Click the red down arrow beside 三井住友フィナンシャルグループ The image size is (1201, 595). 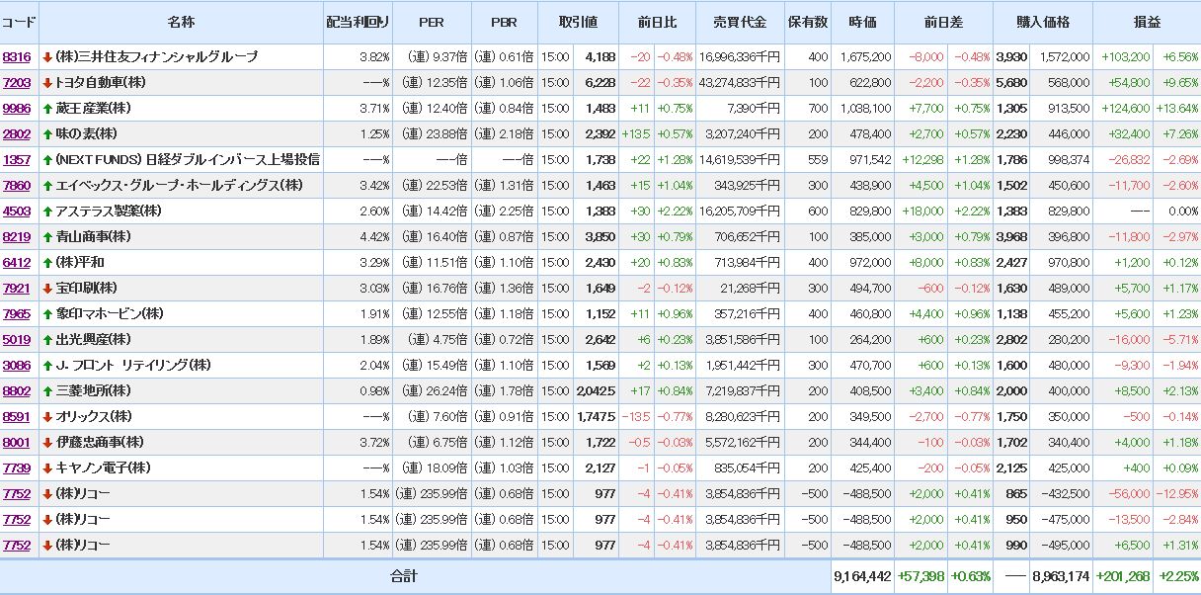(47, 57)
